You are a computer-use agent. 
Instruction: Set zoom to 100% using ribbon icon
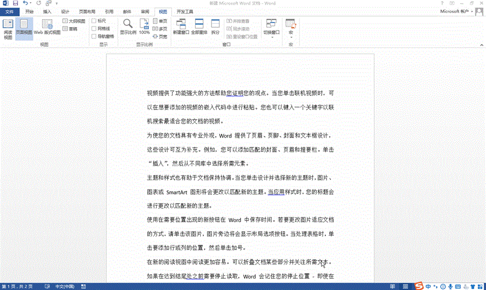(x=144, y=27)
